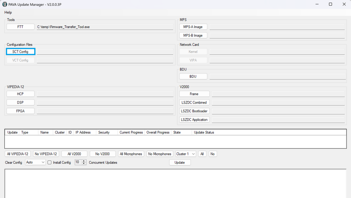Click the Concurrent Updates number field
Viewport: 351px width, 198px height.
[x=79, y=162]
